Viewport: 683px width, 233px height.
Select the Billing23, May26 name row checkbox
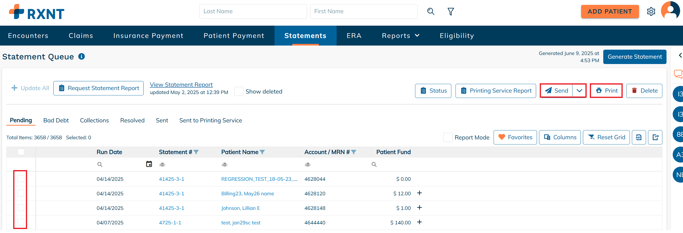point(21,193)
